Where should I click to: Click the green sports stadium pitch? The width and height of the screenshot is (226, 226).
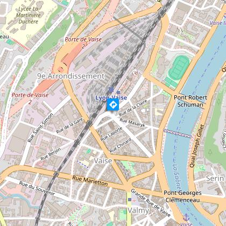tap(179, 68)
